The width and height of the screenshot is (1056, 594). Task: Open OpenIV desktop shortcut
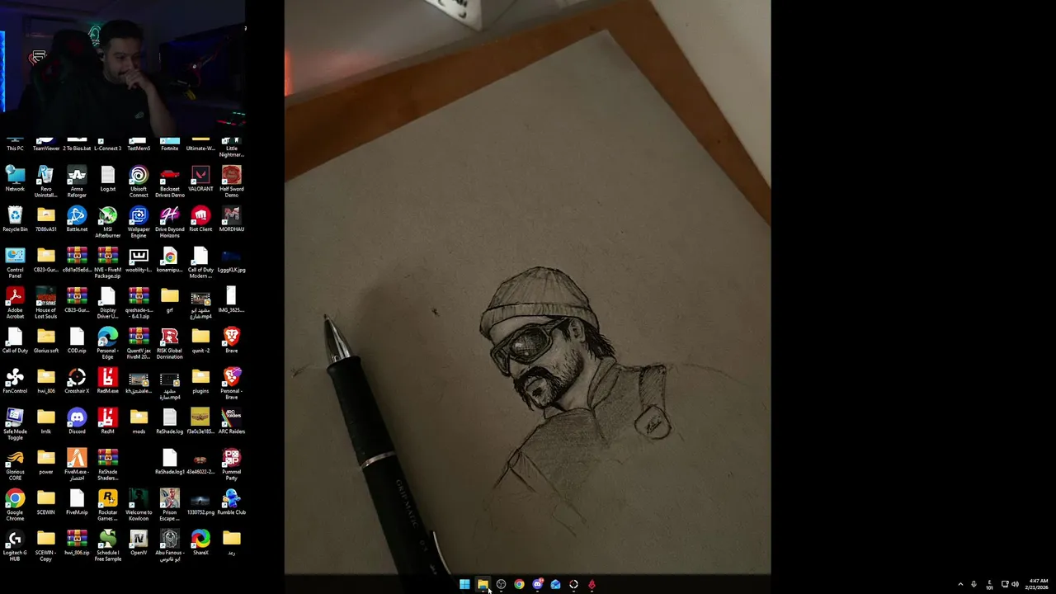click(139, 543)
